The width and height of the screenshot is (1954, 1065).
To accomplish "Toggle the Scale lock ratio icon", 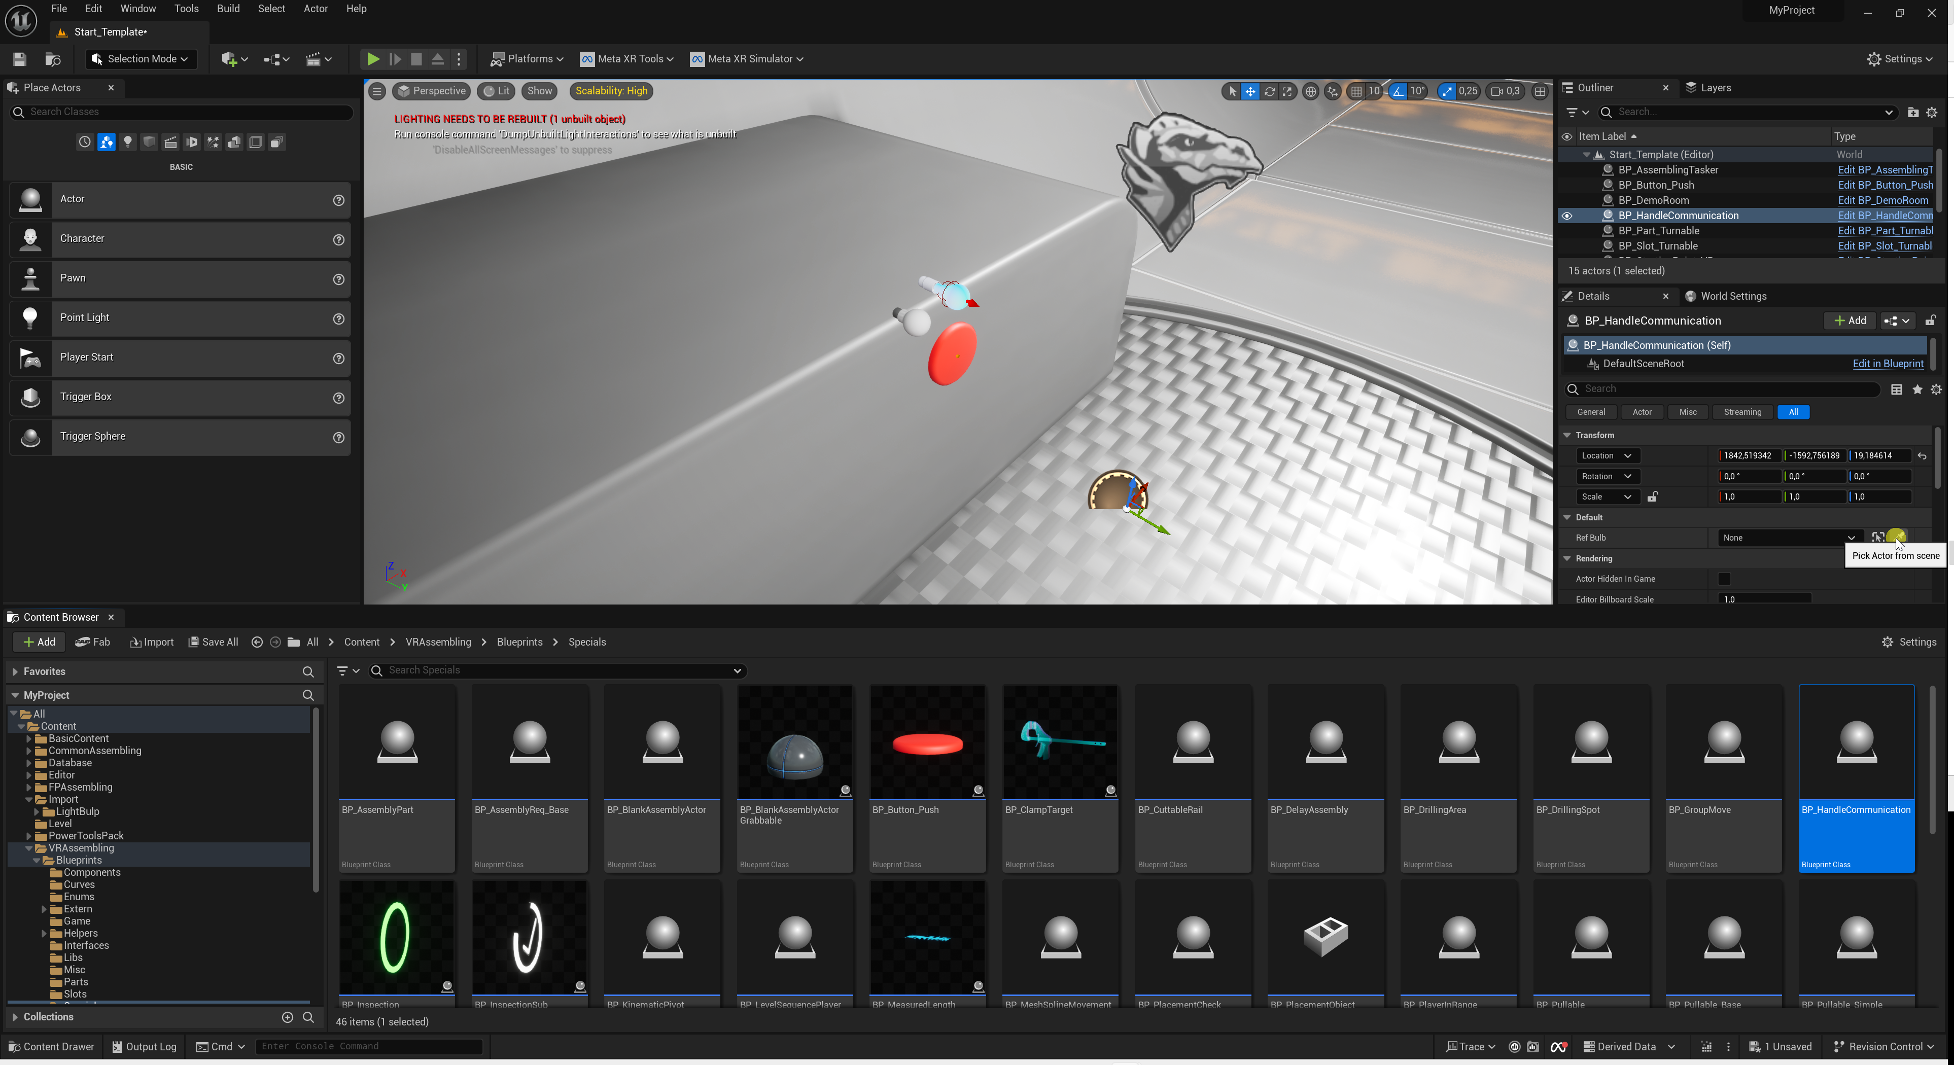I will pyautogui.click(x=1652, y=497).
